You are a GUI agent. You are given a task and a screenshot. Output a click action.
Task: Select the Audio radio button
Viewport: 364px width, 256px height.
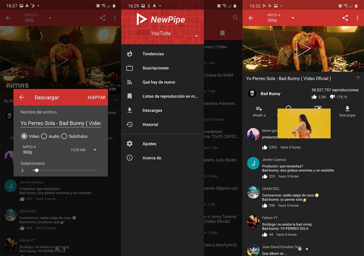point(44,136)
